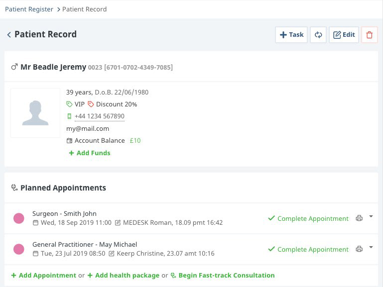Go back using the arrow beside Patient Record
383x287 pixels.
click(9, 35)
